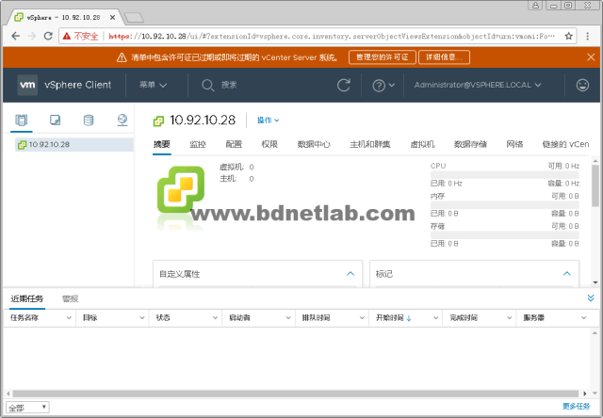Click the 详细信息 button in the banner
This screenshot has width=603, height=418.
coord(444,57)
